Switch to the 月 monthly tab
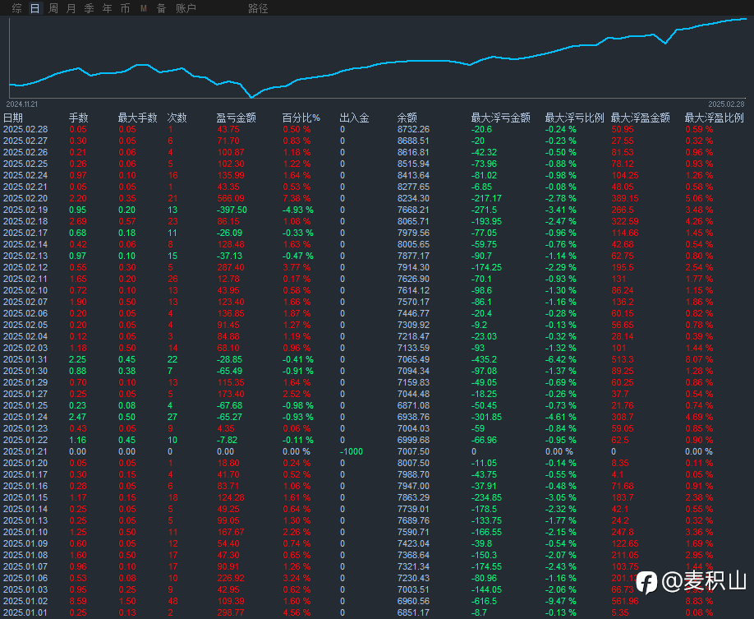Screen dimensions: 754x619 pyautogui.click(x=71, y=8)
